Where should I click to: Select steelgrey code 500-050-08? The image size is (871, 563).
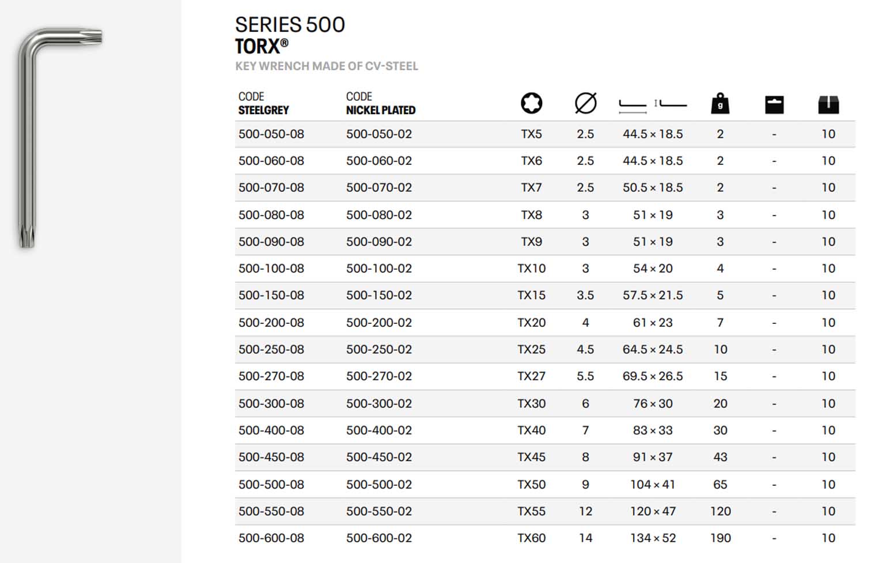coord(271,134)
